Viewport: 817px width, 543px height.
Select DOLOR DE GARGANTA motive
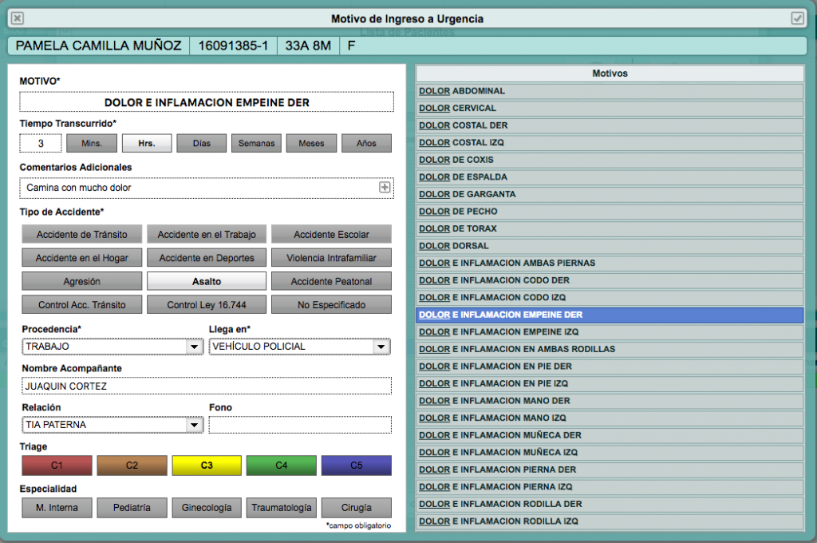(x=610, y=194)
